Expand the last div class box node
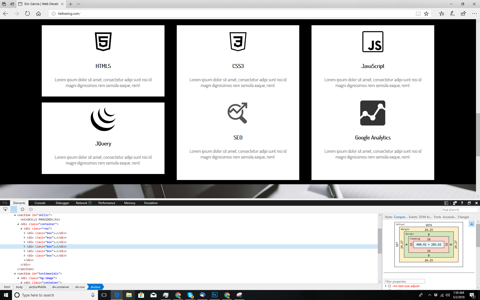The width and height of the screenshot is (480, 300). click(24, 255)
